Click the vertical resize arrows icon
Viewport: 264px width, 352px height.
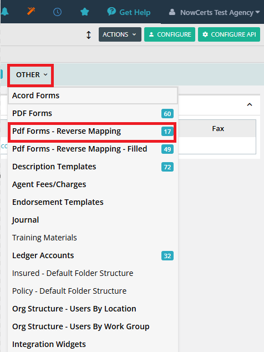tap(89, 35)
